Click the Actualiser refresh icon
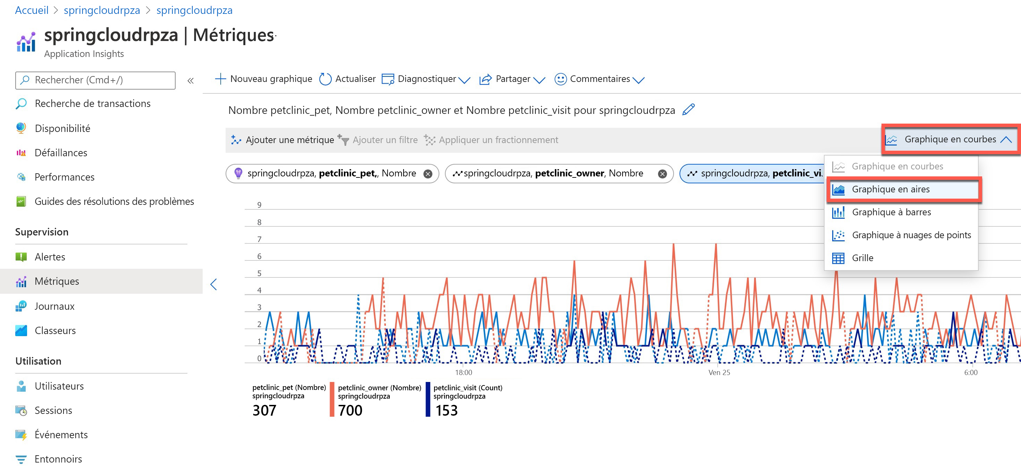The image size is (1021, 466). click(x=325, y=79)
